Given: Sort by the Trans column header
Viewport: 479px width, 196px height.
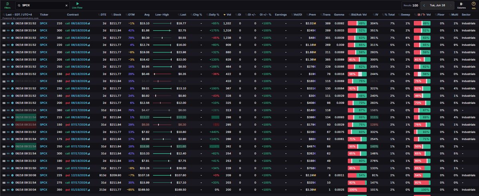Looking at the screenshot, I should 325,15.
